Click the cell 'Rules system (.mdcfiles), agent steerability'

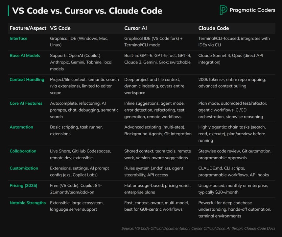pyautogui.click(x=154, y=171)
